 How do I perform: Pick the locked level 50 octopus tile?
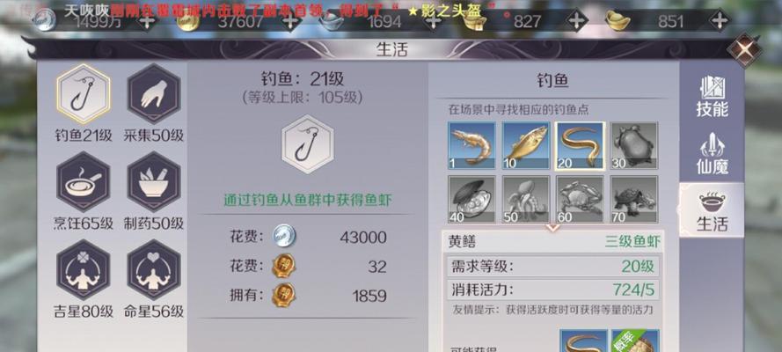click(x=526, y=199)
